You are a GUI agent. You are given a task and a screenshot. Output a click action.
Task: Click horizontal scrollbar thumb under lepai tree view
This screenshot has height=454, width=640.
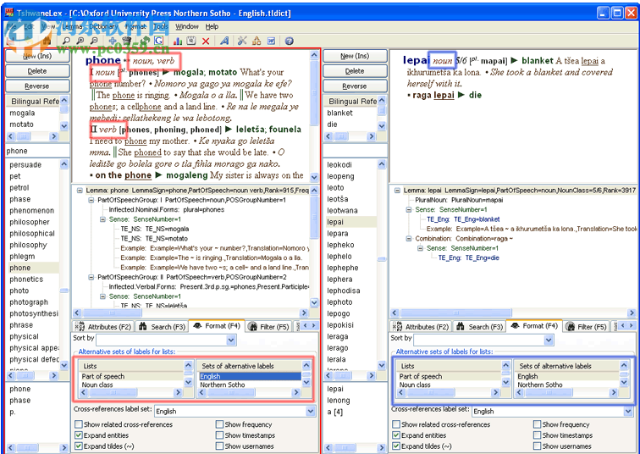pos(456,313)
